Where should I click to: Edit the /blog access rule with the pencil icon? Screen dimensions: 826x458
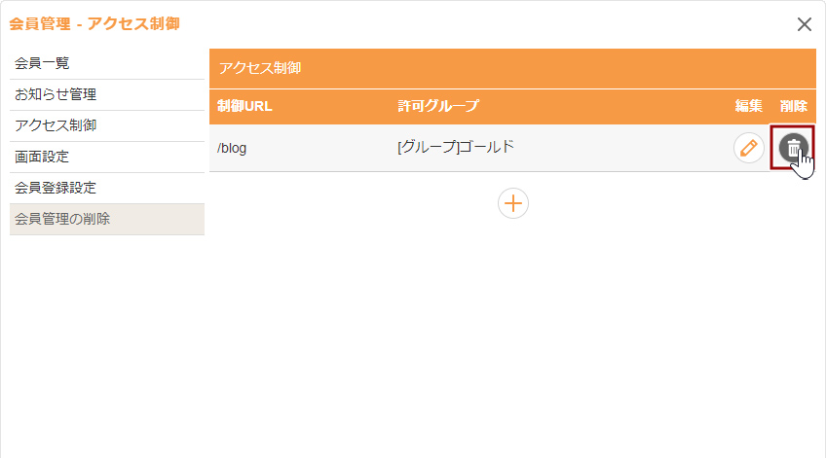[x=748, y=148]
